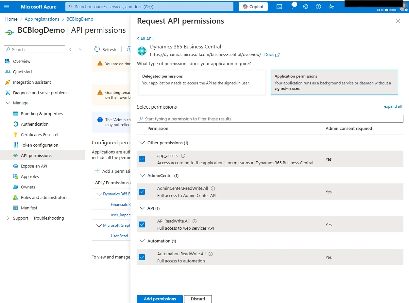Click the Quickstart cloud icon

[8, 72]
